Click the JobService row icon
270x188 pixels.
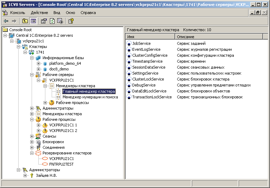(129, 43)
